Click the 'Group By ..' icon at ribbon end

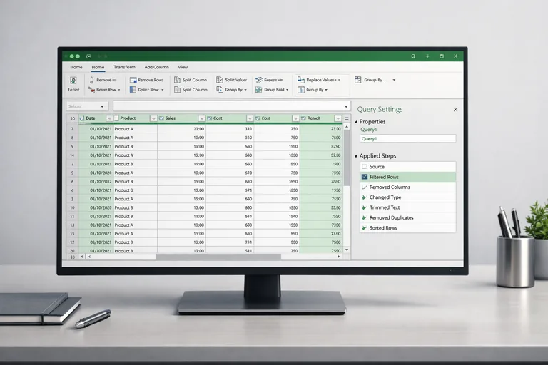coord(358,80)
